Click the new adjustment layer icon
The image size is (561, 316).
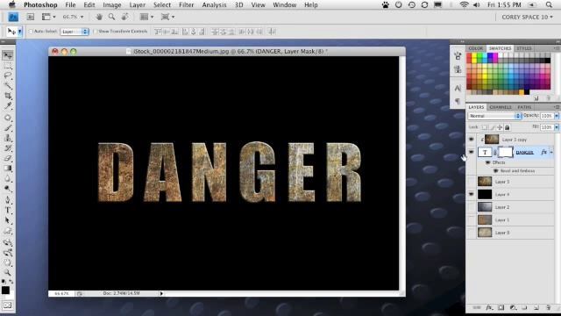point(513,308)
